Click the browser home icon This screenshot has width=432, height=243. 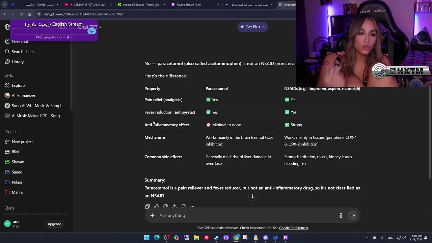pyautogui.click(x=29, y=14)
